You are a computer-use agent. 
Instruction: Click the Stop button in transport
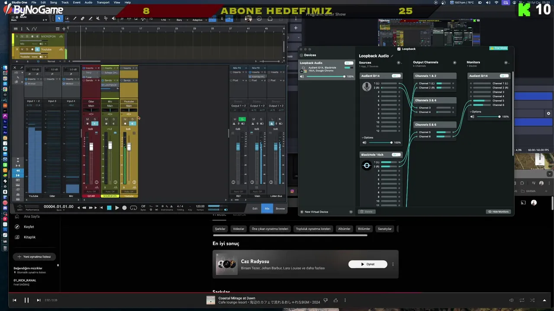(x=109, y=208)
